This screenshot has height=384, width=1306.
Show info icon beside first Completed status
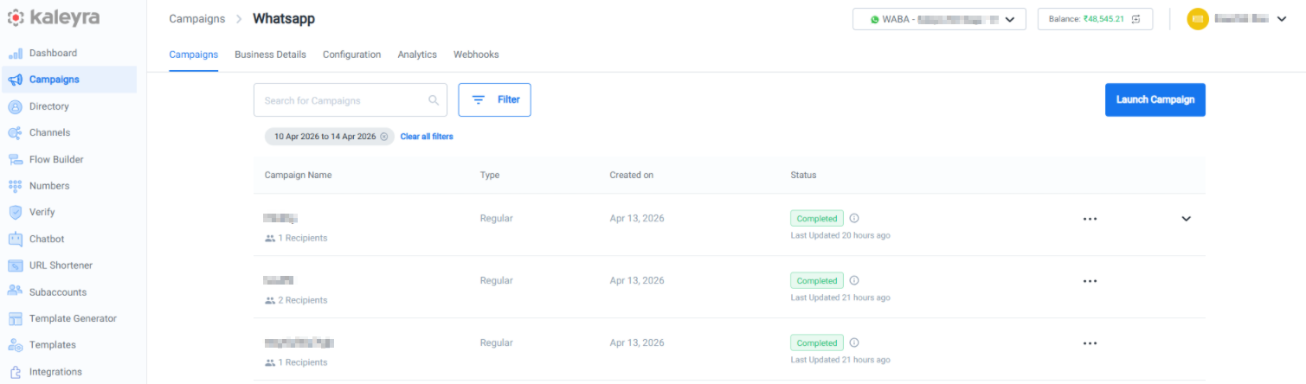tap(854, 219)
